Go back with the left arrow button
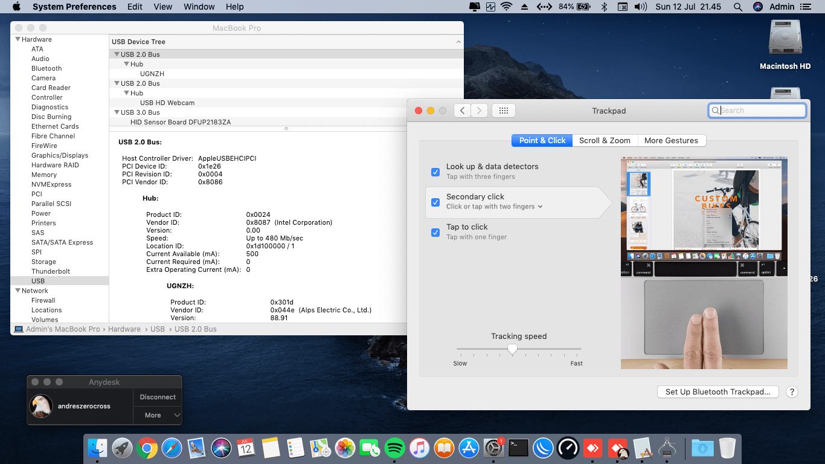Image resolution: width=825 pixels, height=464 pixels. pyautogui.click(x=462, y=111)
